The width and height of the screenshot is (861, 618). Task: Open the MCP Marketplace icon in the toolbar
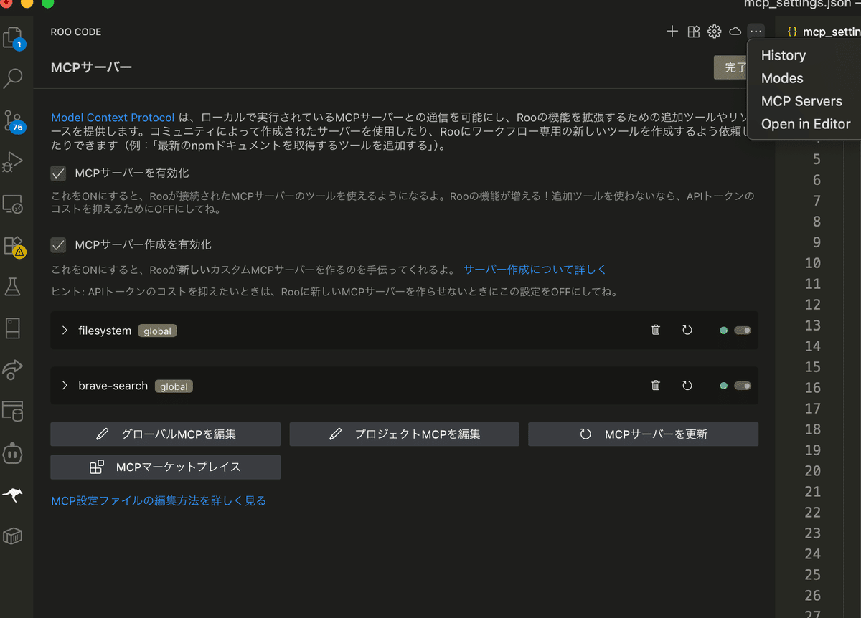tap(693, 32)
